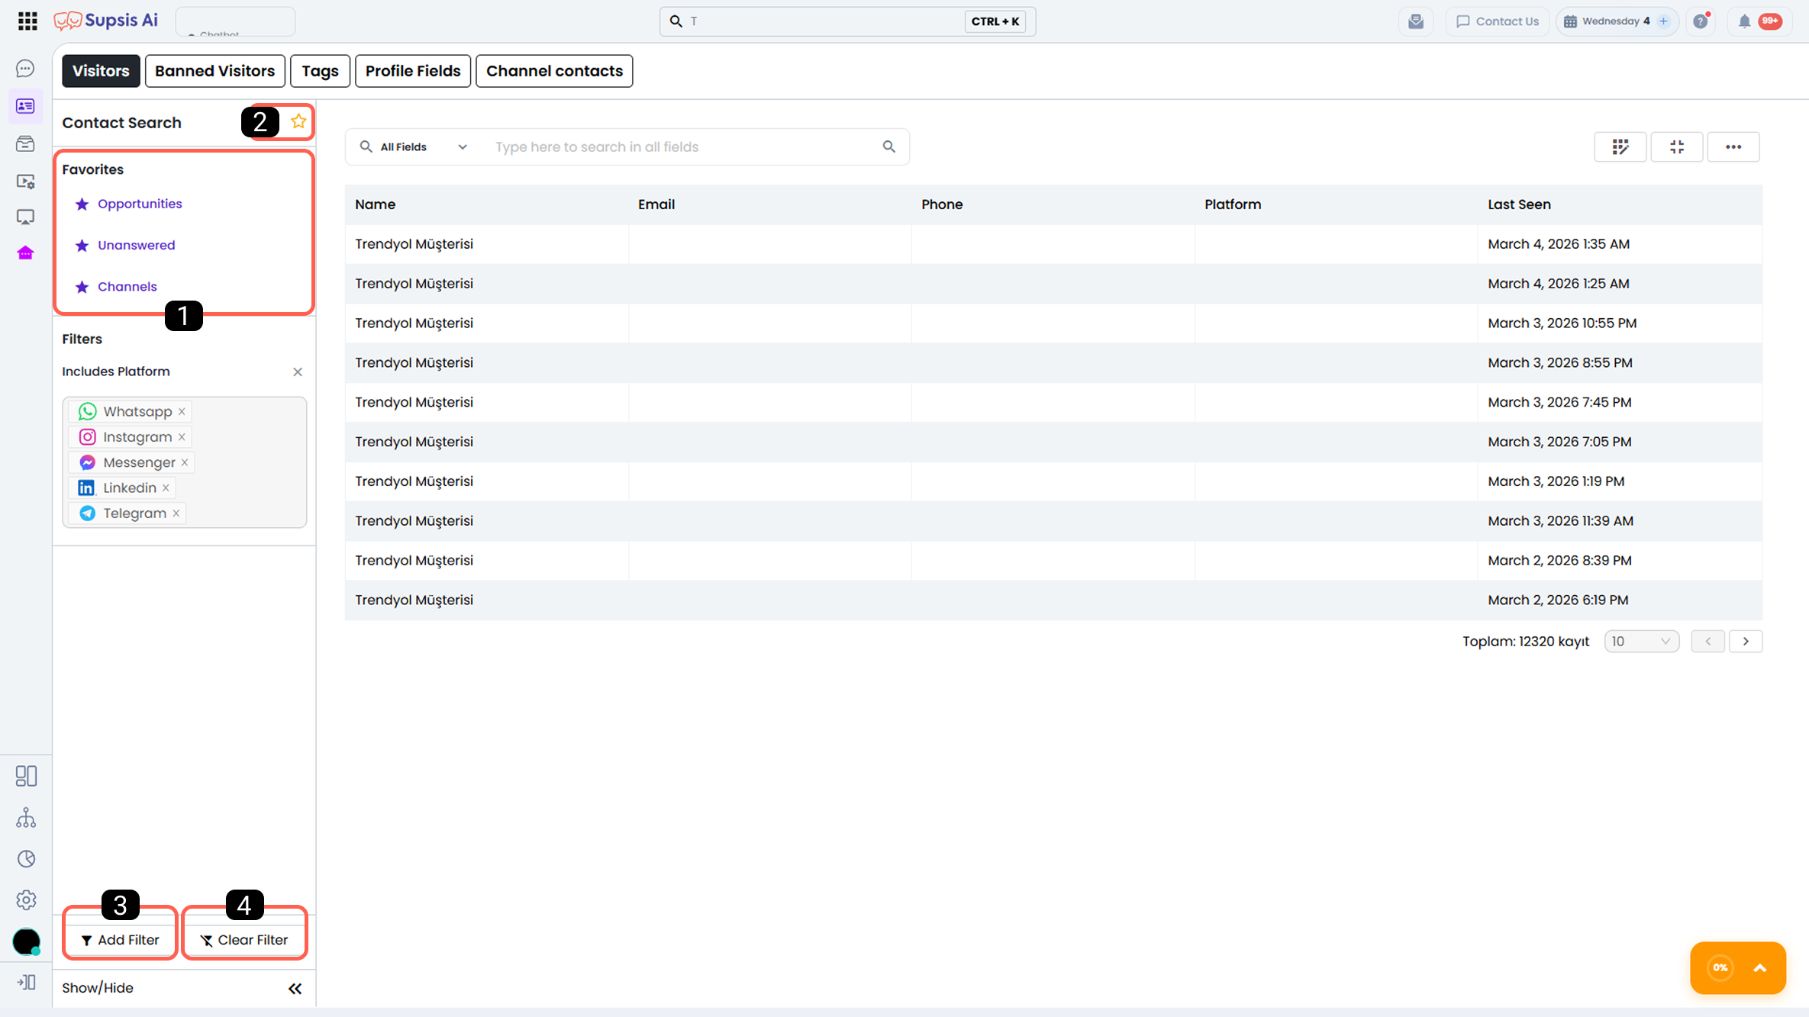Remove the Telegram platform chip

(176, 513)
